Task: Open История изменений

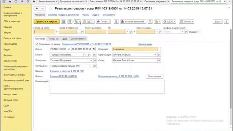Action: coord(133,21)
